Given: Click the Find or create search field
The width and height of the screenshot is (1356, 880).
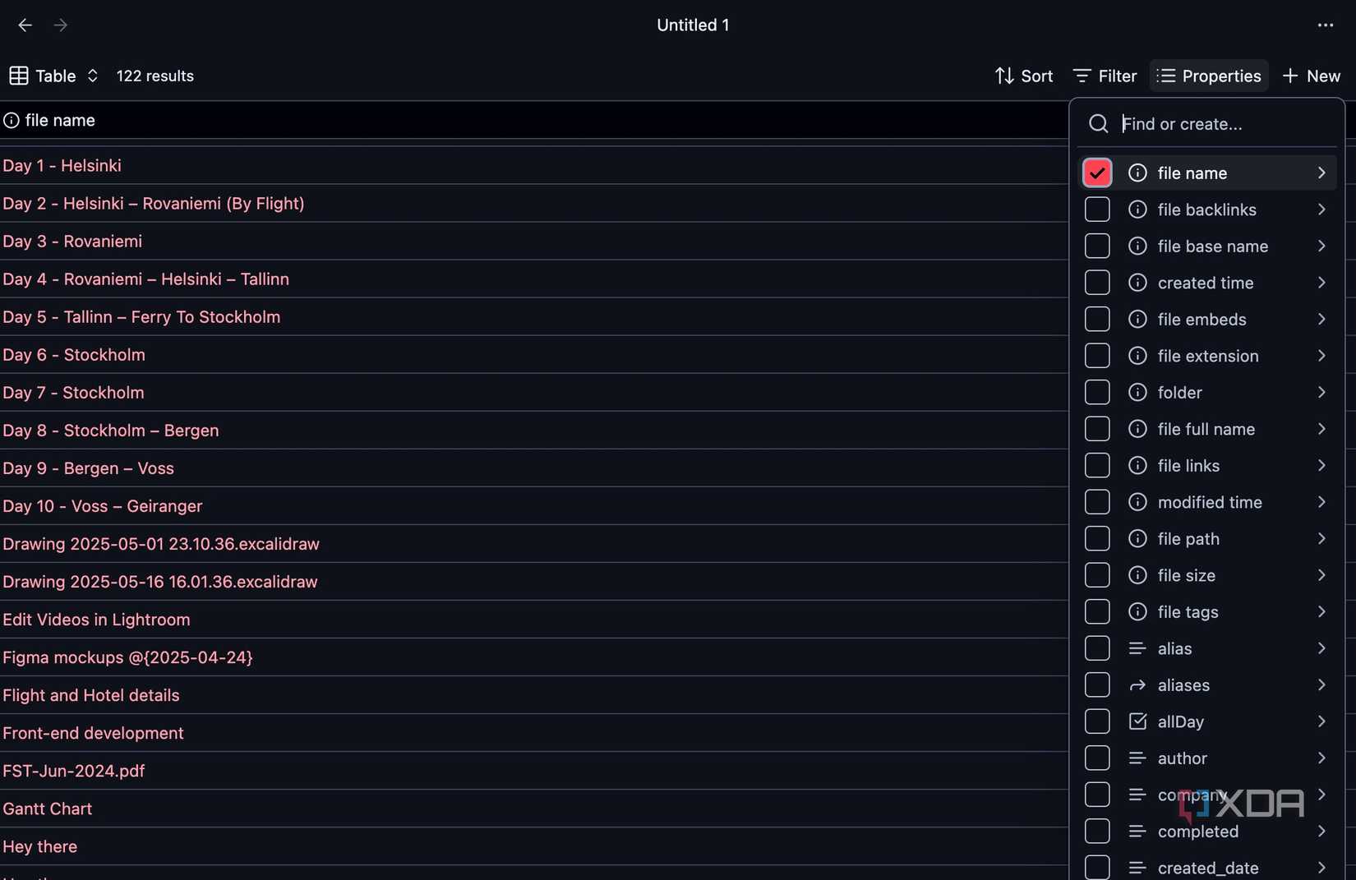Looking at the screenshot, I should click(1225, 124).
